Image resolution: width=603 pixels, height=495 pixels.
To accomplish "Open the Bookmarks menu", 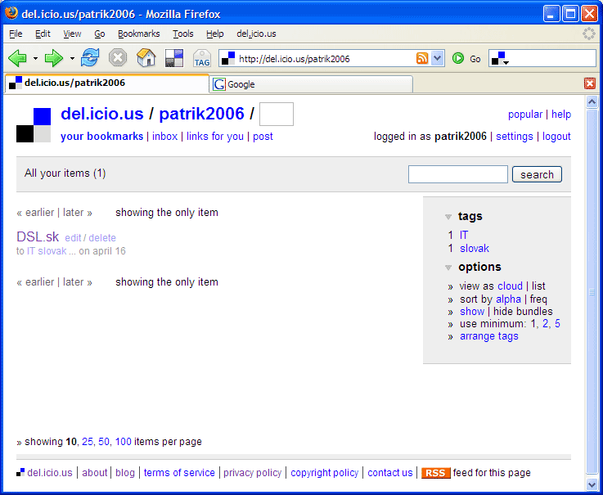I will [139, 34].
